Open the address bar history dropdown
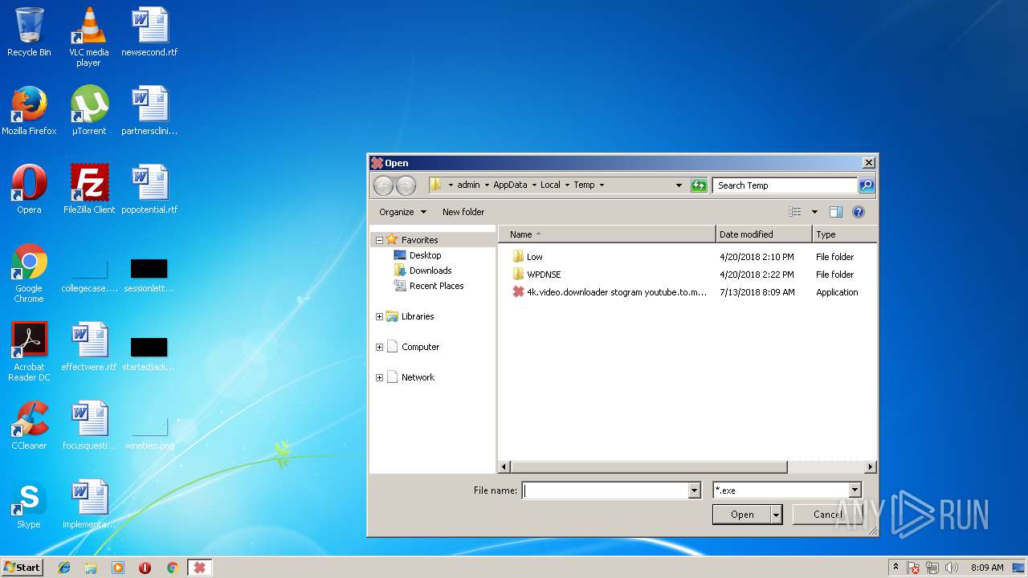 (x=679, y=185)
